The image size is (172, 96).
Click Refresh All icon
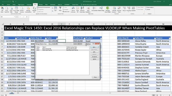(x=34, y=10)
